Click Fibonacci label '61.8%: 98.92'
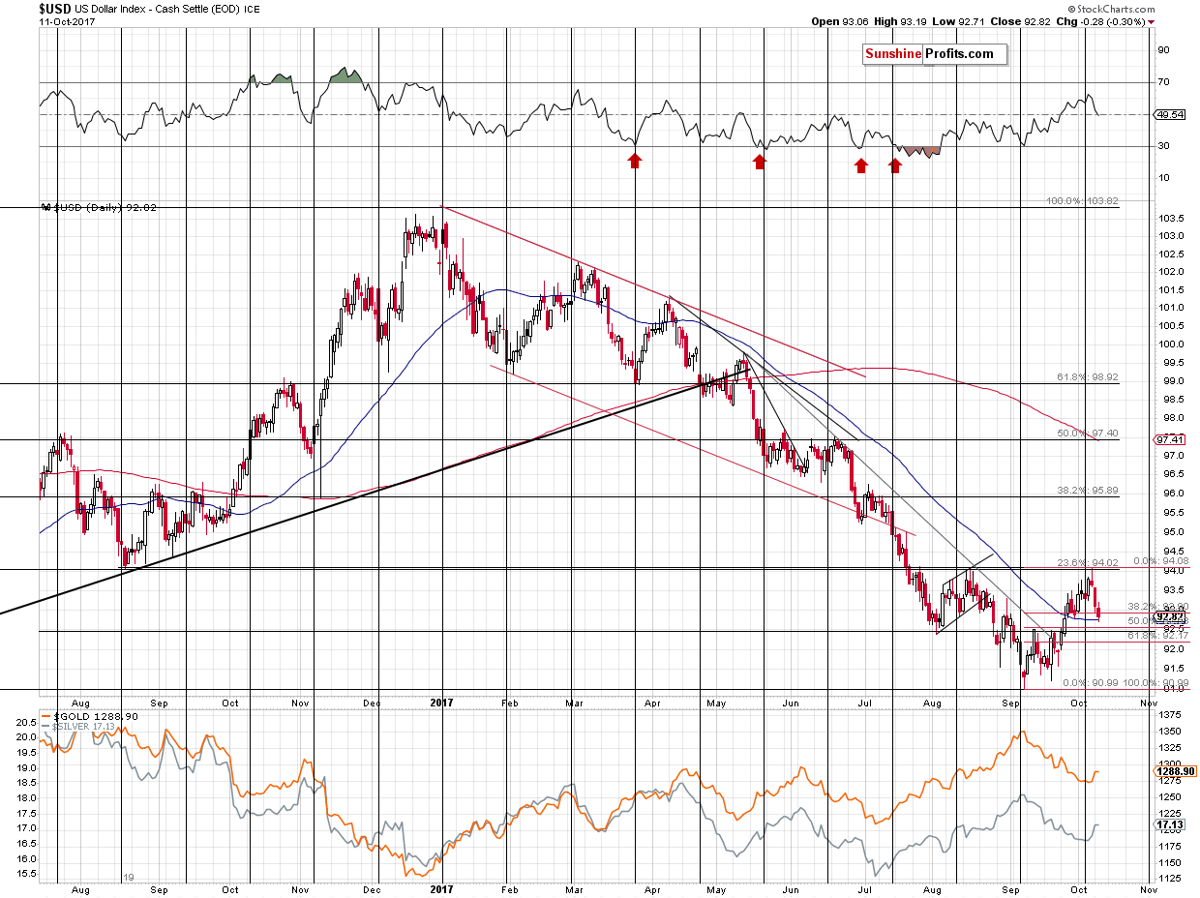Viewport: 1200px width, 898px height. 1086,377
